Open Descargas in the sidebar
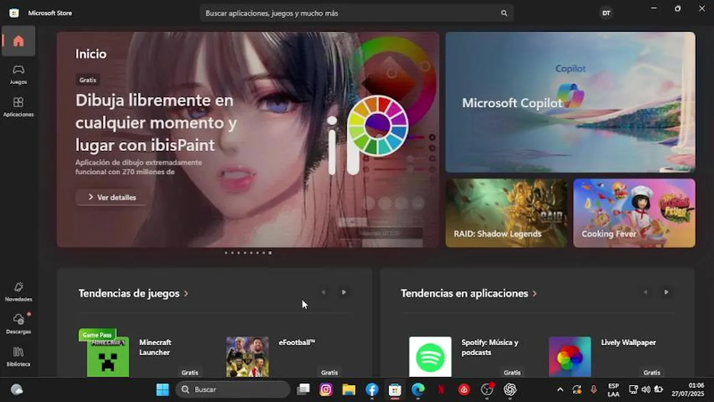Image resolution: width=714 pixels, height=402 pixels. tap(18, 324)
